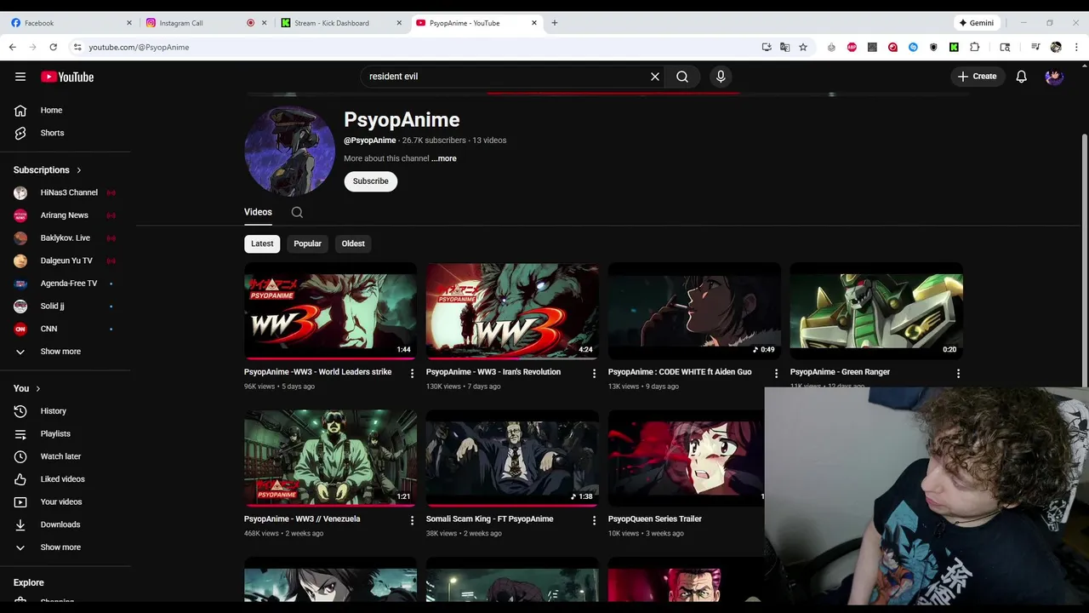Viewport: 1089px width, 613px height.
Task: Switch to the Stream - Kick Dashboard tab
Action: tap(341, 23)
